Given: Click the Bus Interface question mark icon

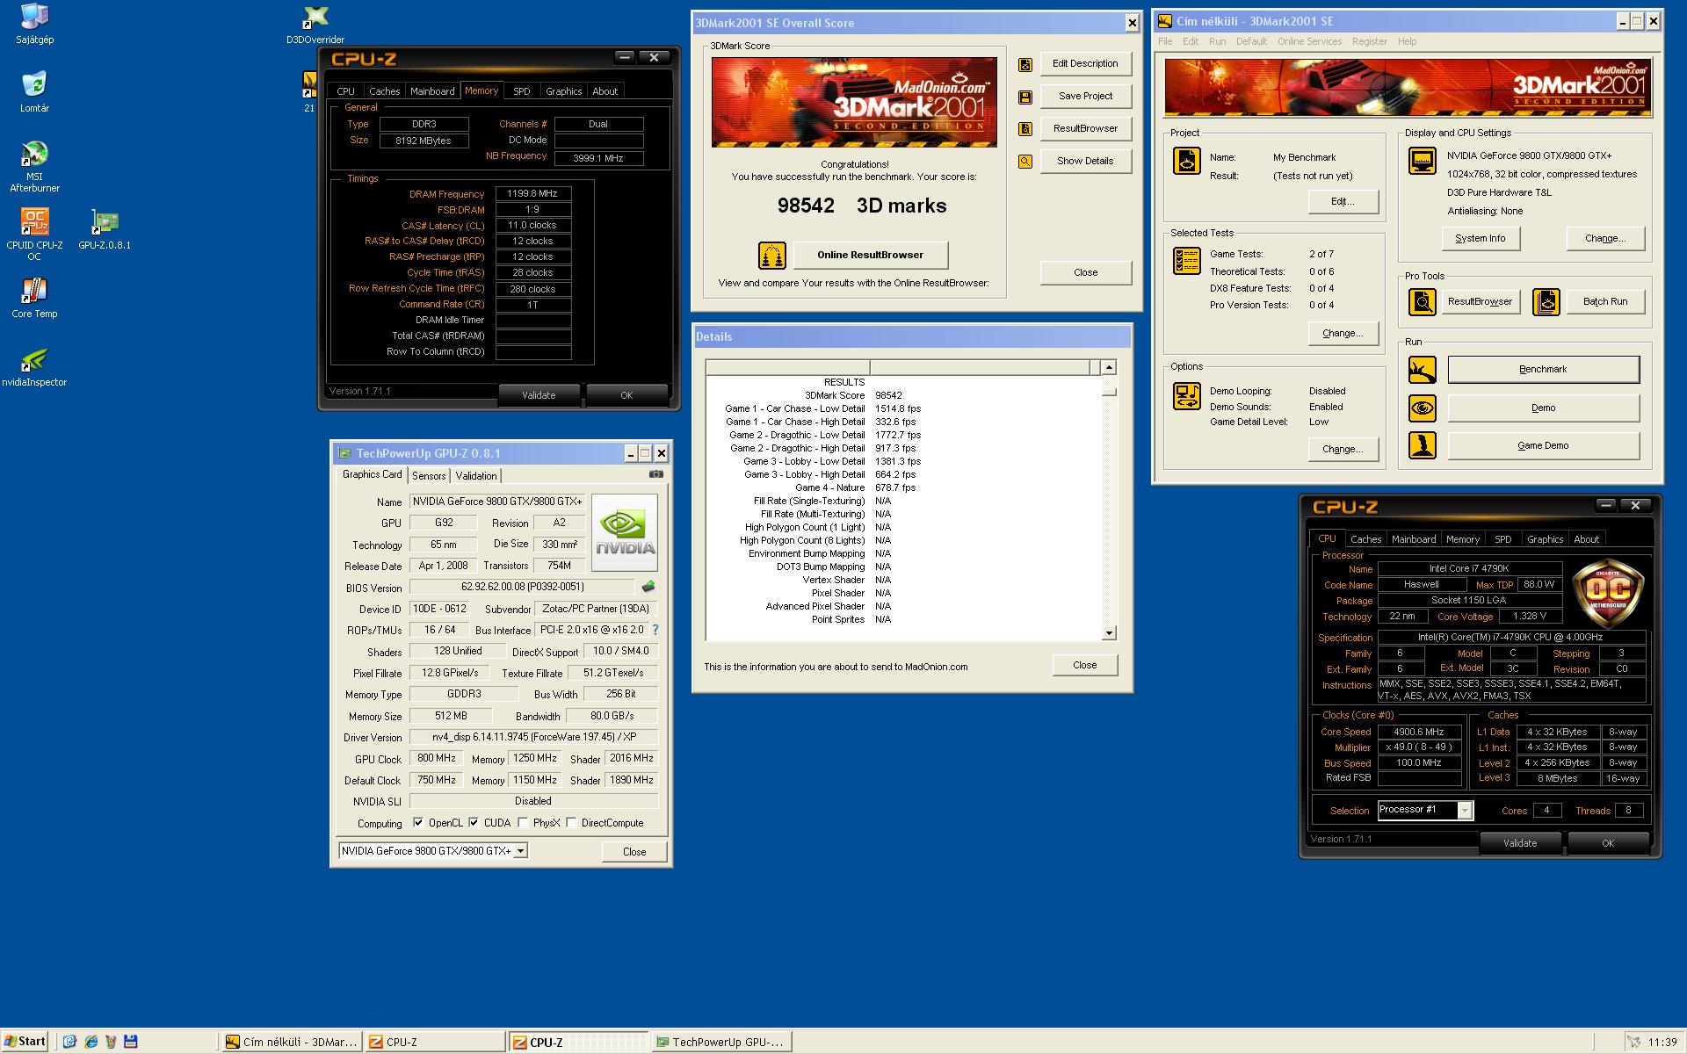Looking at the screenshot, I should [x=655, y=630].
